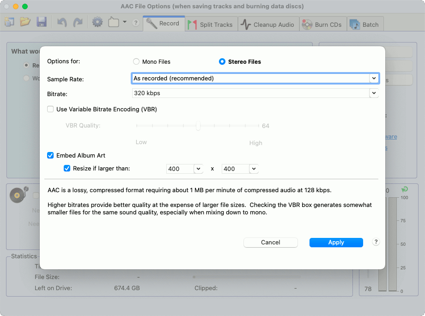Open the Cleanup Audio tab
The width and height of the screenshot is (425, 316).
tap(268, 24)
